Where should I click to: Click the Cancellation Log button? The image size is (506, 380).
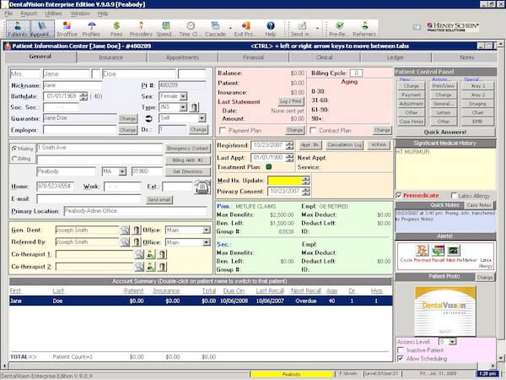point(344,145)
